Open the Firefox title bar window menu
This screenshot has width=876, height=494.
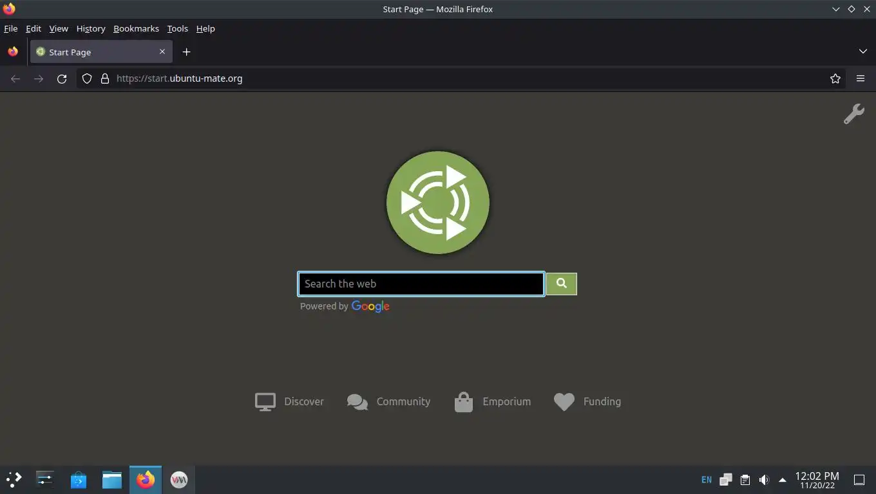[x=9, y=9]
